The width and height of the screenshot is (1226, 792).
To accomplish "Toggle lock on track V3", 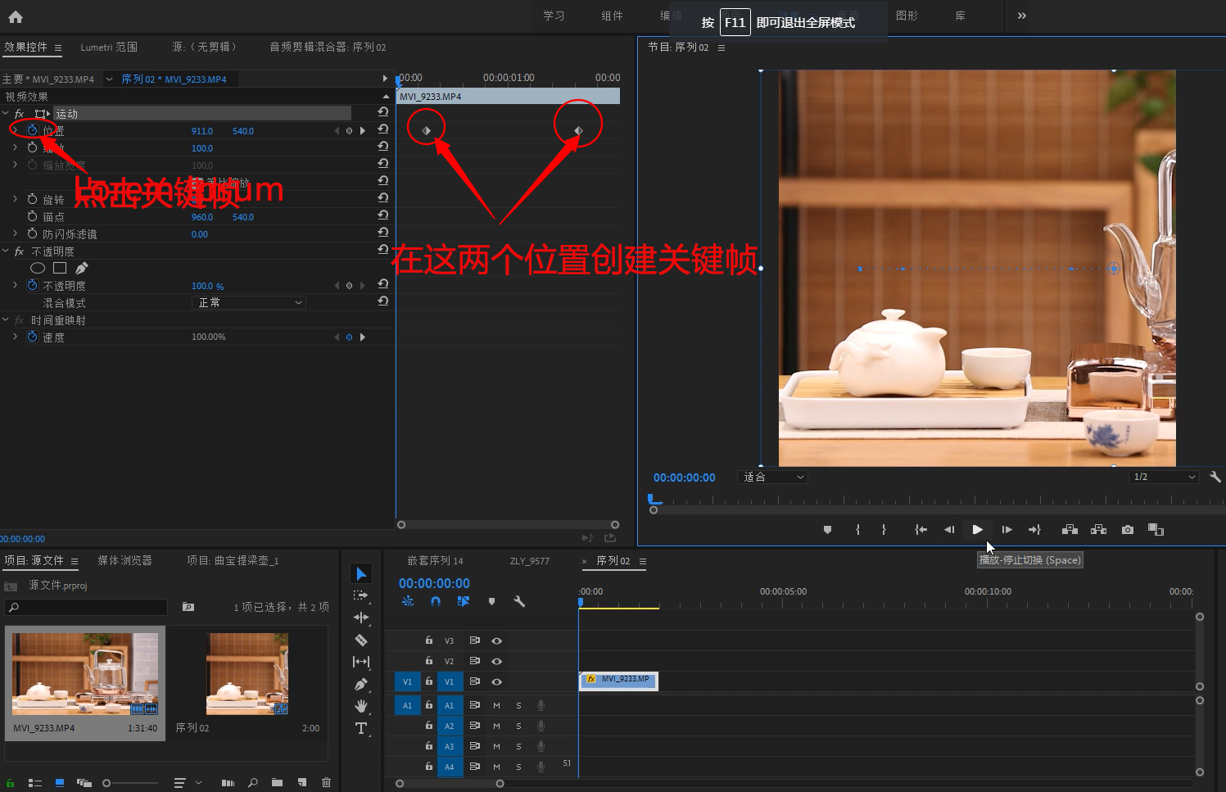I will 428,640.
